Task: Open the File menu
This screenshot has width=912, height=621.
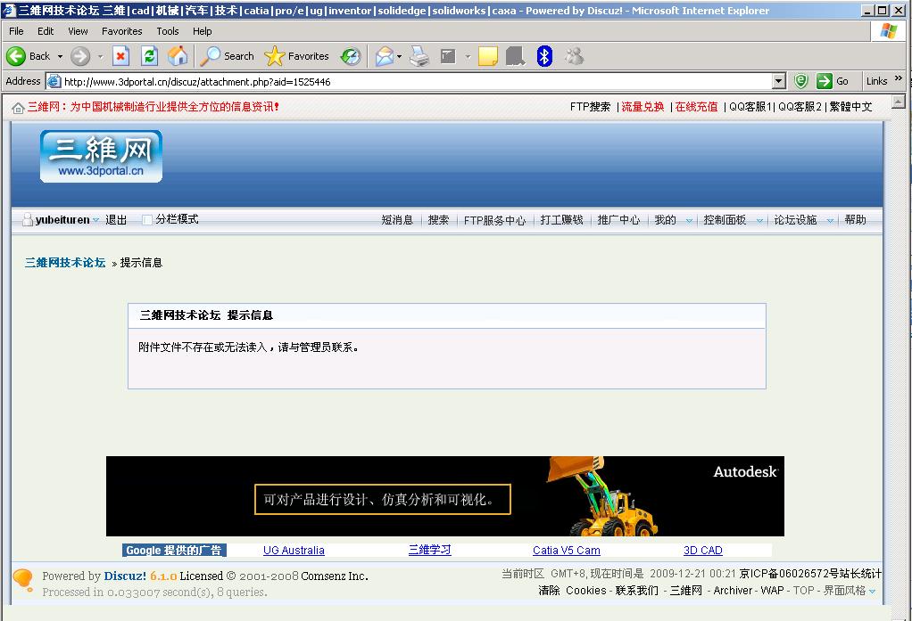Action: pos(16,31)
